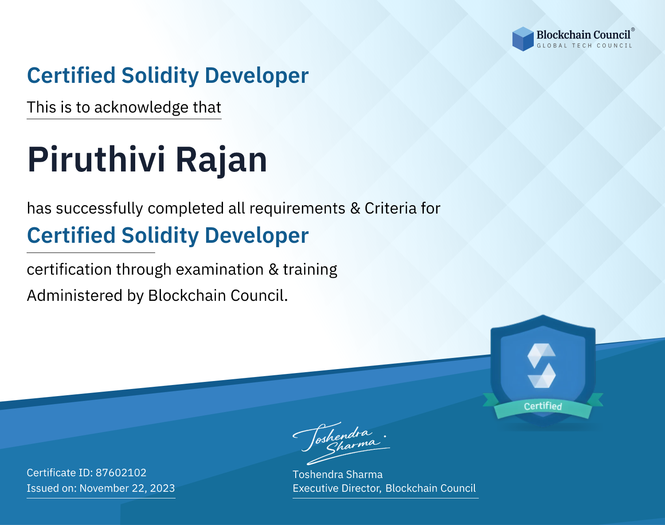
Task: Select the "Issued on: November 22, 2023" date
Action: point(101,488)
